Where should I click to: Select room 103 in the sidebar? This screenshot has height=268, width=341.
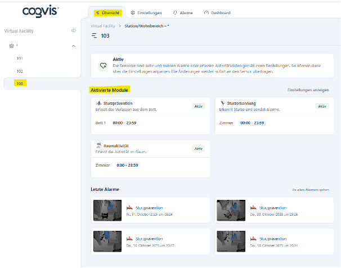(x=20, y=83)
